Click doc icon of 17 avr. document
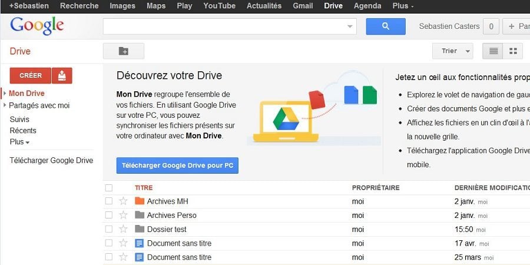The image size is (530, 265). point(139,243)
